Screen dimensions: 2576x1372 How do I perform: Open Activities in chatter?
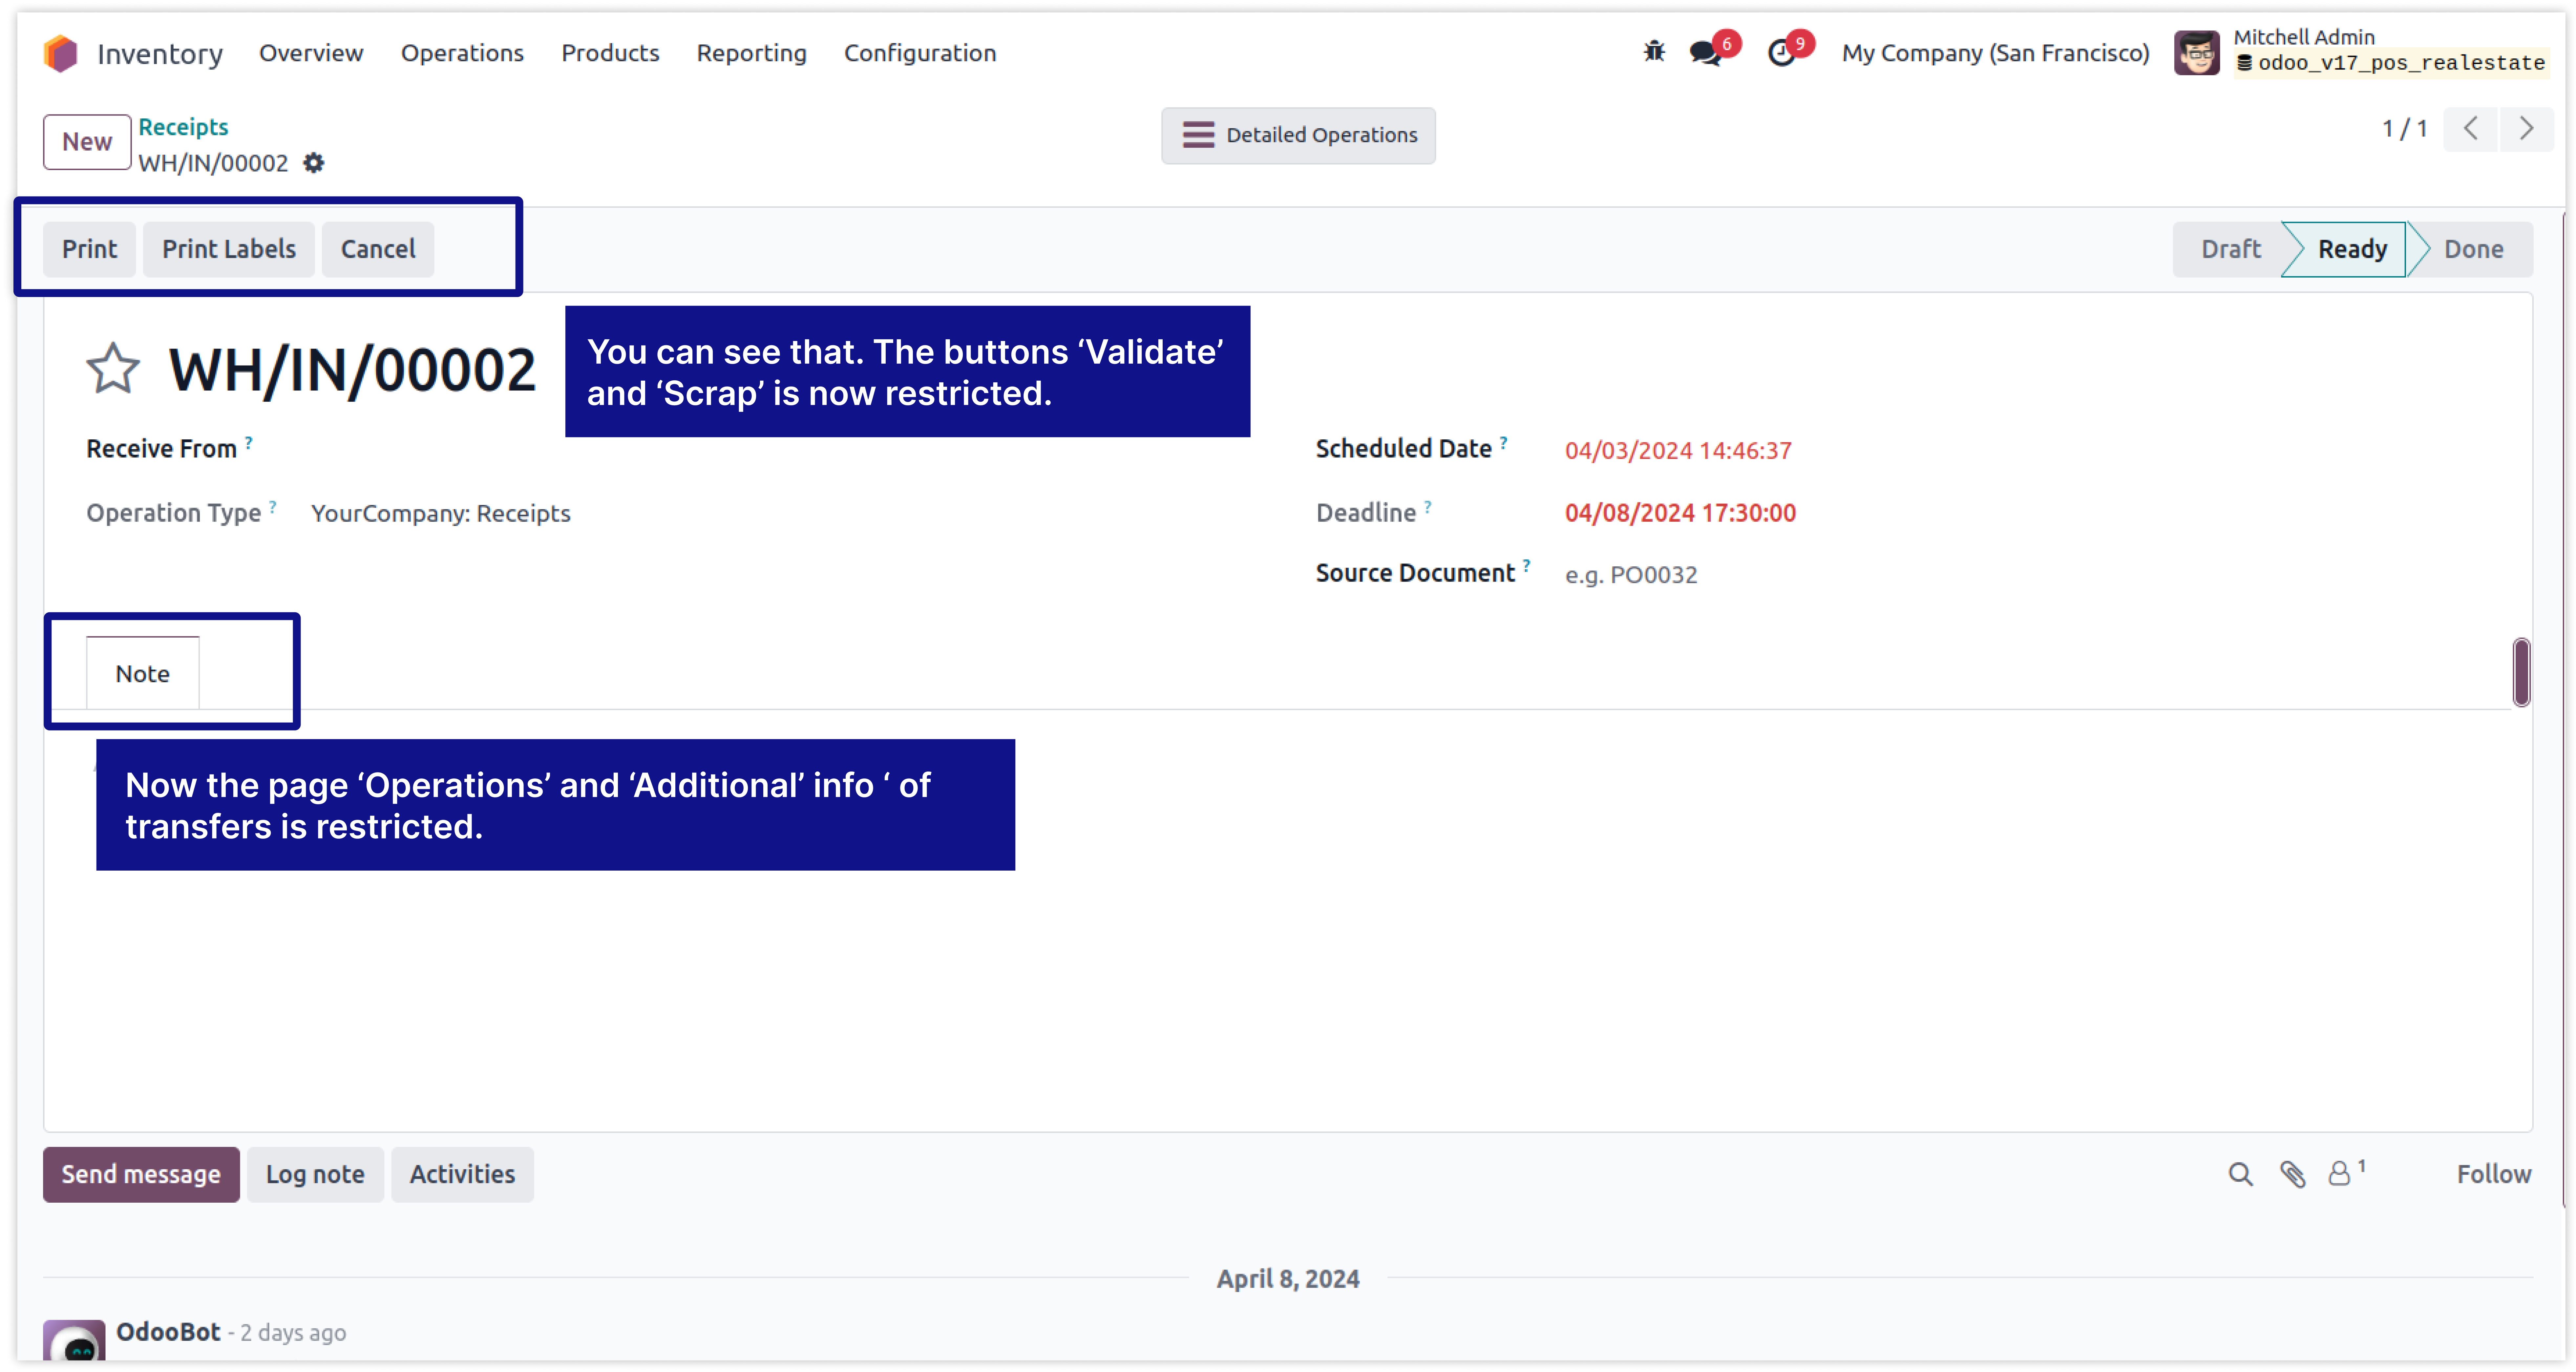pyautogui.click(x=462, y=1174)
